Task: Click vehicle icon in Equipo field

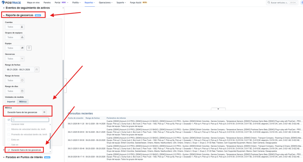Action: click(22, 48)
